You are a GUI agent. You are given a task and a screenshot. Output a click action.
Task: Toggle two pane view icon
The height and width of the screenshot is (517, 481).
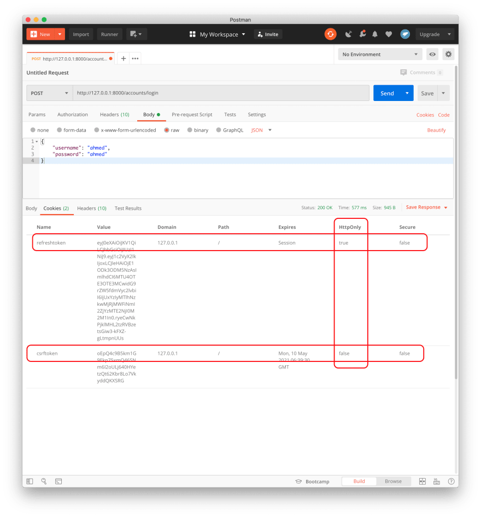tap(422, 482)
